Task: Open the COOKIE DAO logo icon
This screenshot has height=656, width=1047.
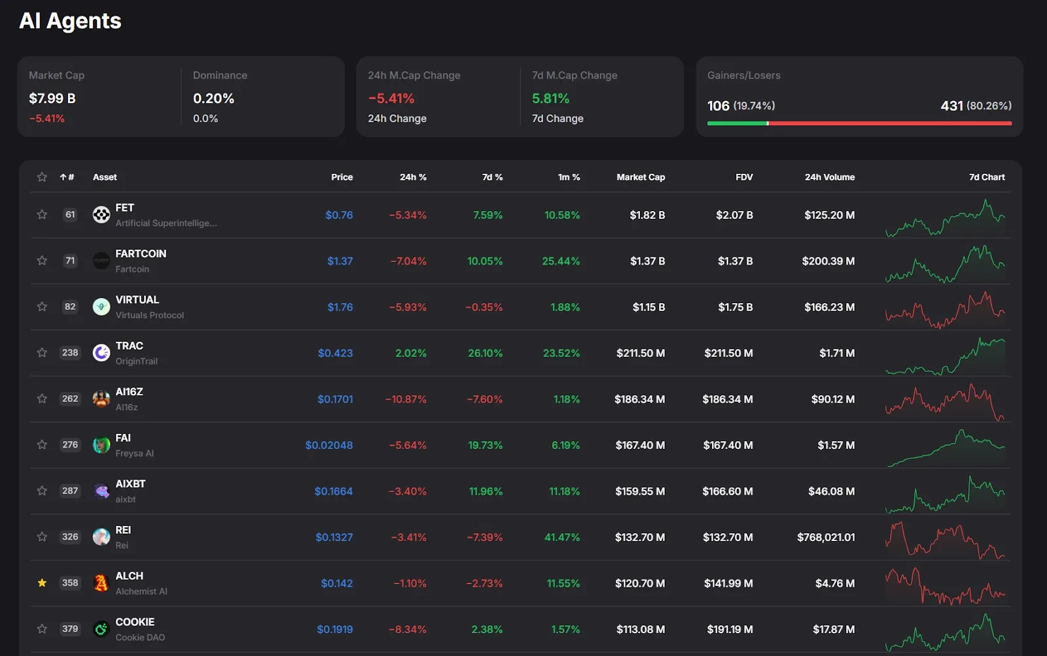Action: click(101, 629)
